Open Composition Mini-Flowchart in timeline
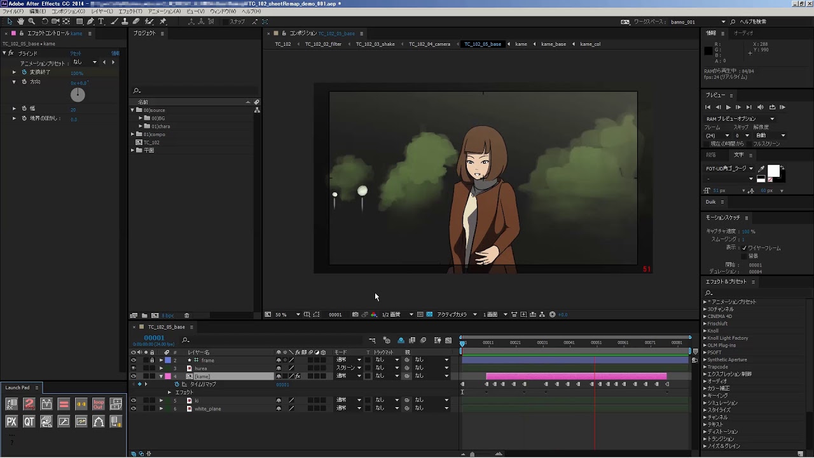The height and width of the screenshot is (458, 814). (x=372, y=340)
